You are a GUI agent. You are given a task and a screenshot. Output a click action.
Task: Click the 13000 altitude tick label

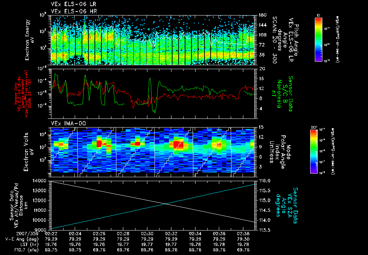click(x=39, y=191)
